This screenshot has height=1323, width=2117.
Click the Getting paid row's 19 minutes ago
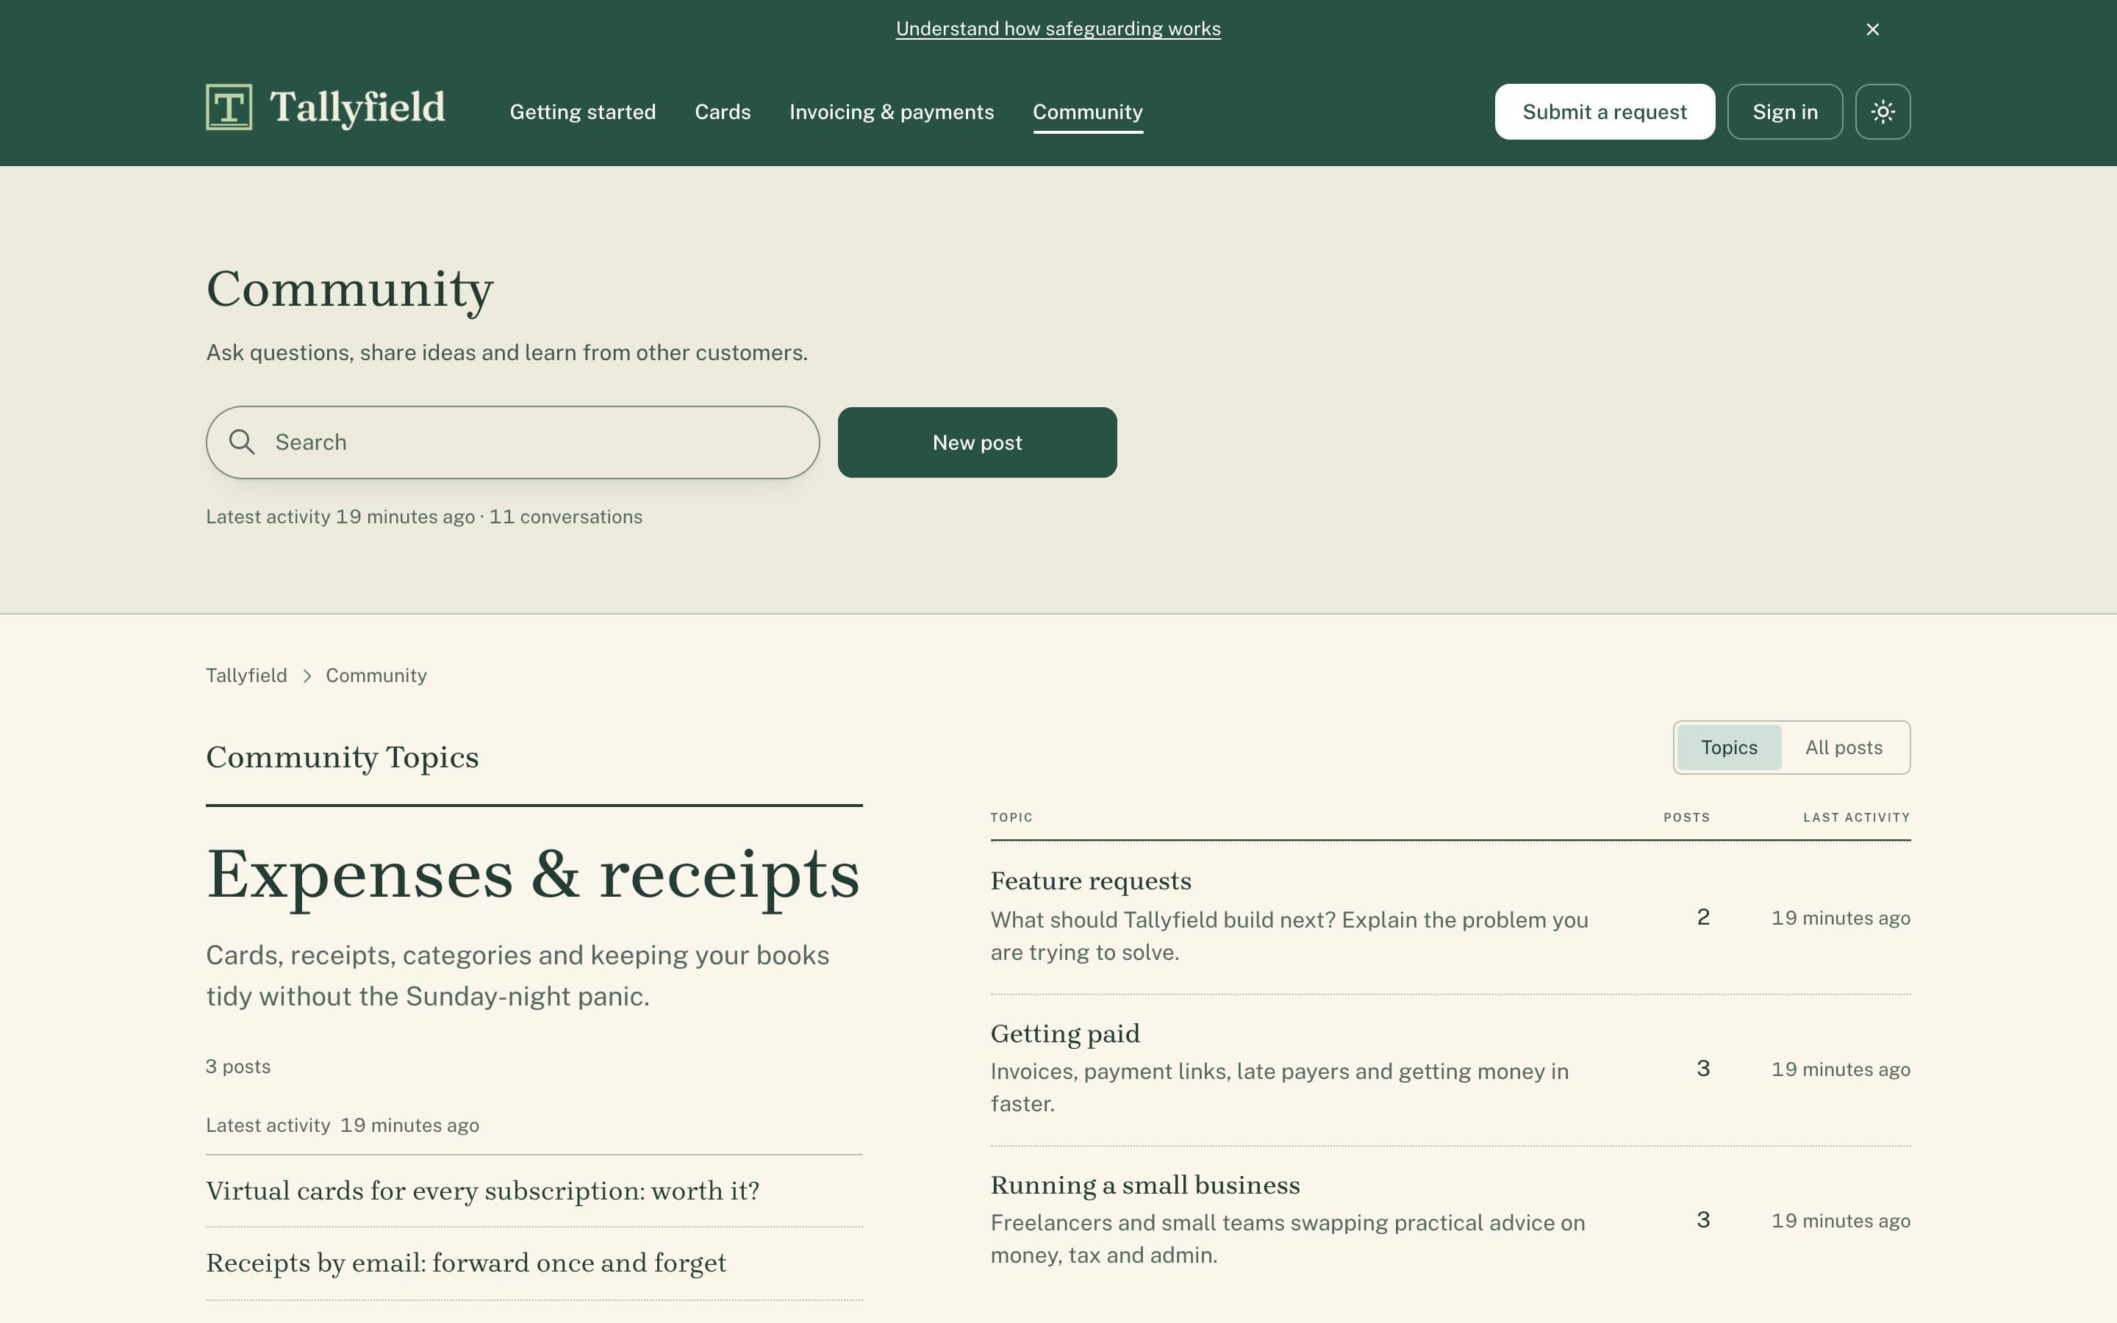[x=1841, y=1069]
